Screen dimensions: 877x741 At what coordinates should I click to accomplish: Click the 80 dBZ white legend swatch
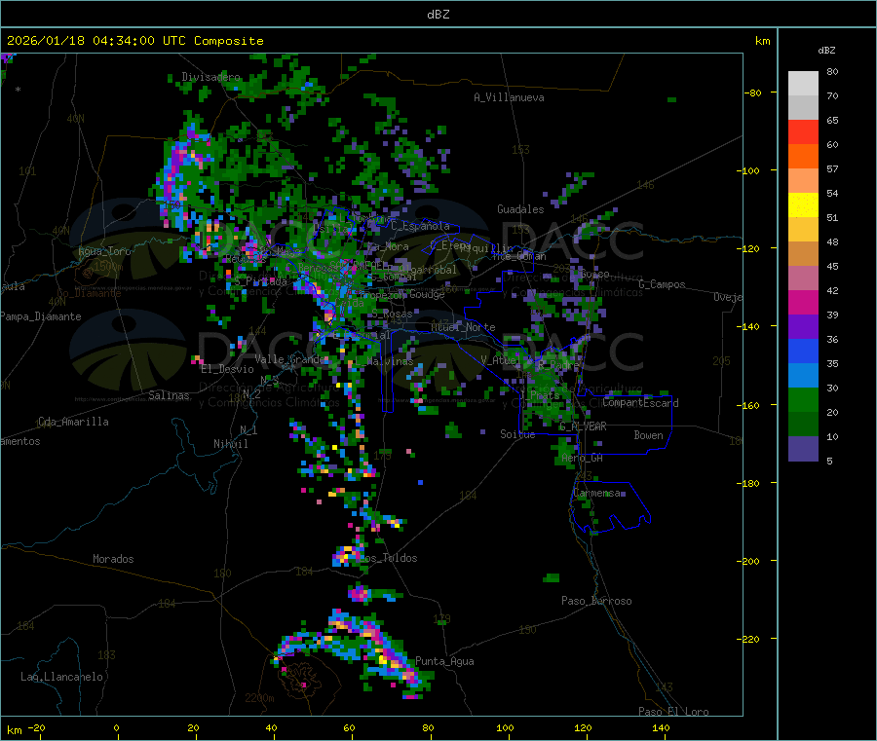tap(803, 84)
